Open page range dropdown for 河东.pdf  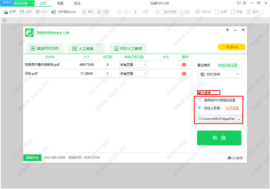coord(134,74)
